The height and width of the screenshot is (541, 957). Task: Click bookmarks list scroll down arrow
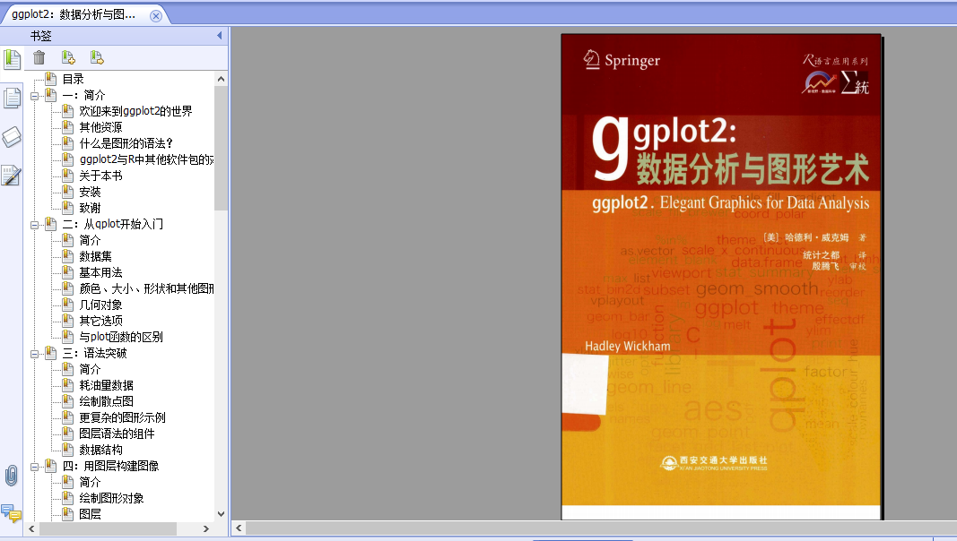point(221,514)
